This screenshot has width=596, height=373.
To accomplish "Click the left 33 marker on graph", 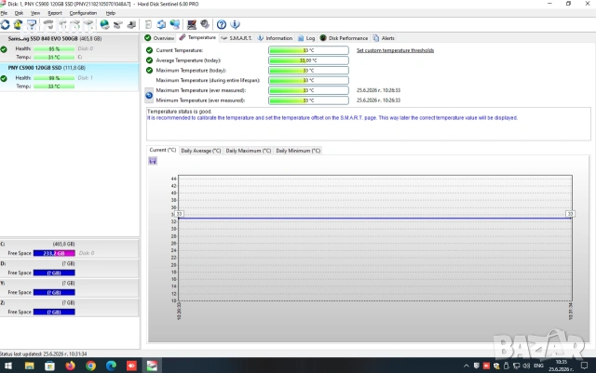I will [x=180, y=214].
